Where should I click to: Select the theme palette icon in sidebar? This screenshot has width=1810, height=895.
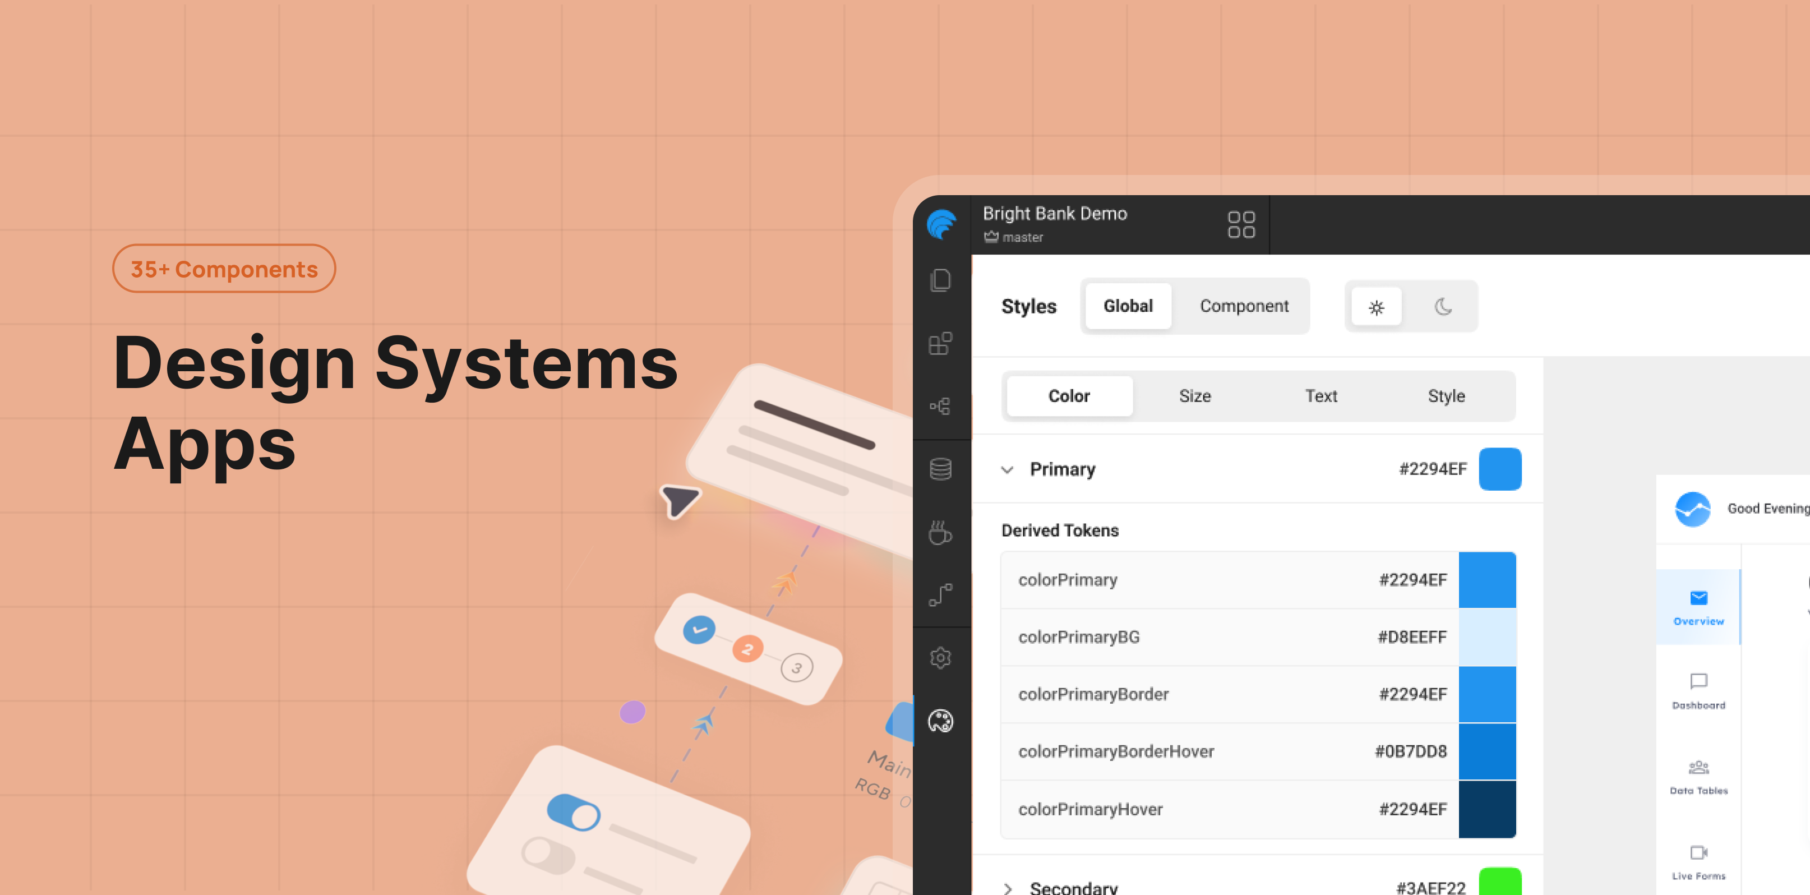[x=940, y=721]
